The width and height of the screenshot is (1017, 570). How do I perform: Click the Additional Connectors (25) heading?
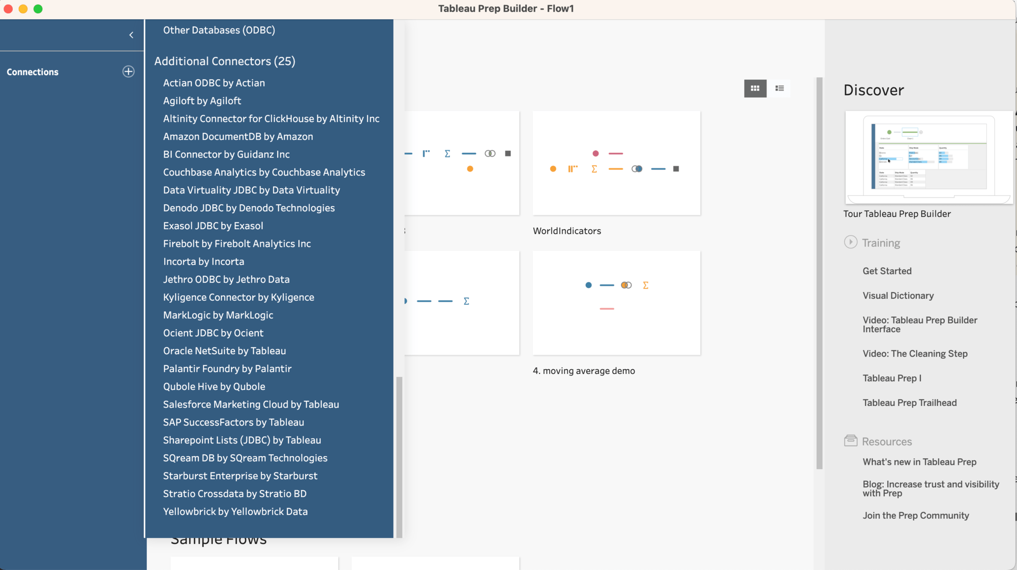pos(225,61)
